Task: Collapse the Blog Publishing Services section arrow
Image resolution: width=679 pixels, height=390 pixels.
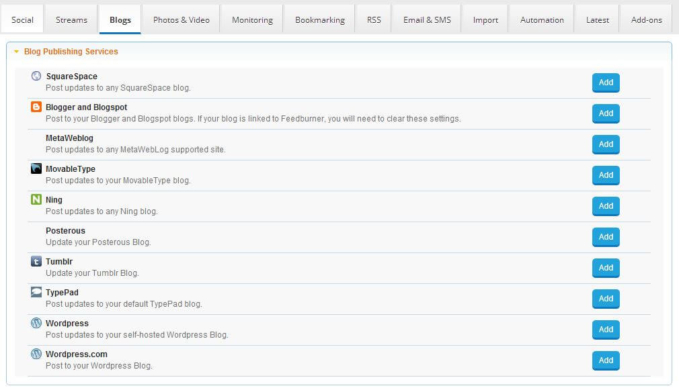Action: [x=16, y=52]
